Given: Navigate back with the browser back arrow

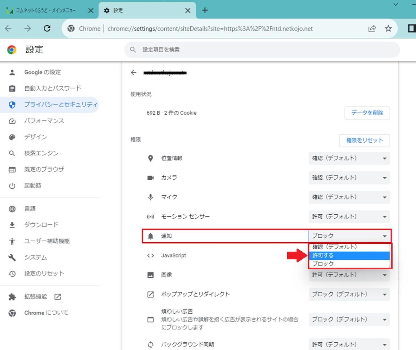Looking at the screenshot, I should pos(8,28).
